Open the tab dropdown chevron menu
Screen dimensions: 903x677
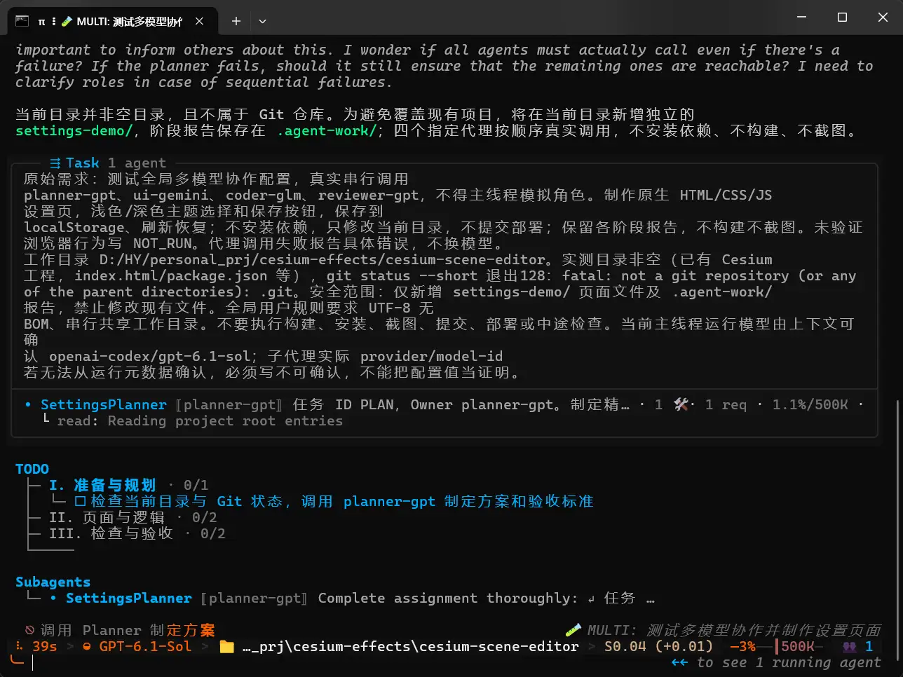tap(262, 21)
